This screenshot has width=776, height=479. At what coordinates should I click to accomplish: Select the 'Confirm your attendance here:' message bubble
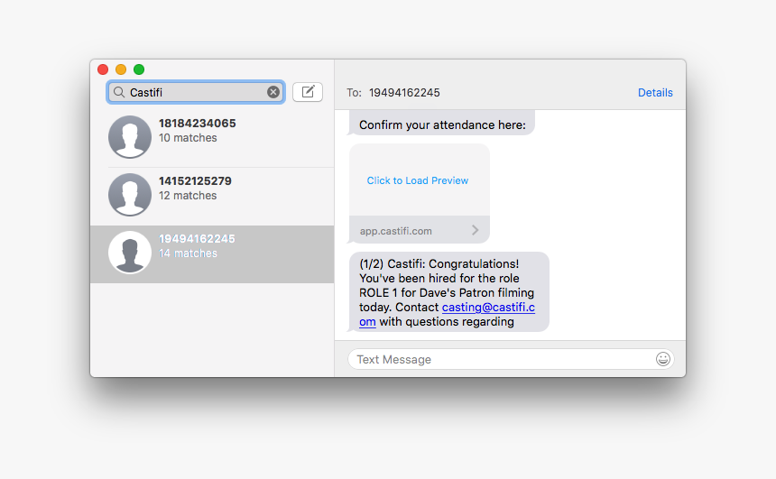(442, 124)
